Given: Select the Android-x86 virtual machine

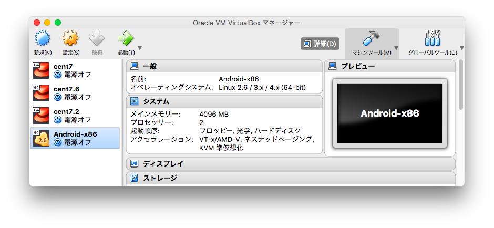Looking at the screenshot, I should 75,138.
